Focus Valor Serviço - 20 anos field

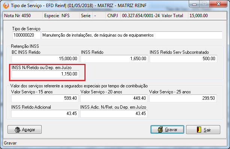114,98
